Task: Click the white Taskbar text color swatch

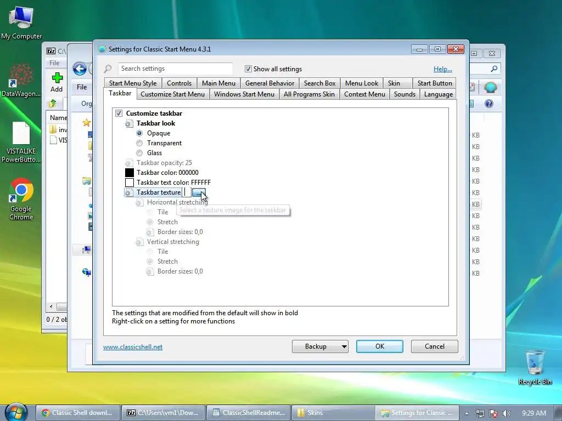Action: pyautogui.click(x=130, y=183)
